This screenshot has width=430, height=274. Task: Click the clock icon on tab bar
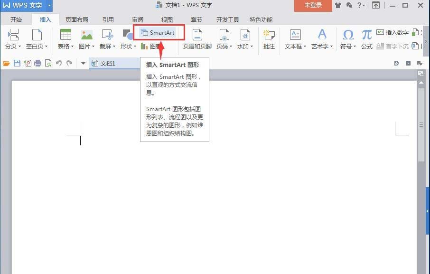(408, 63)
